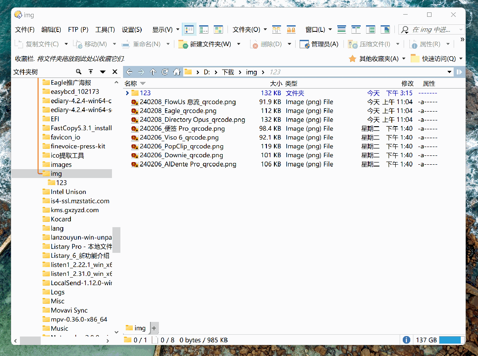This screenshot has width=478, height=356.
Task: Add a new folder tab with plus
Action: pos(154,328)
